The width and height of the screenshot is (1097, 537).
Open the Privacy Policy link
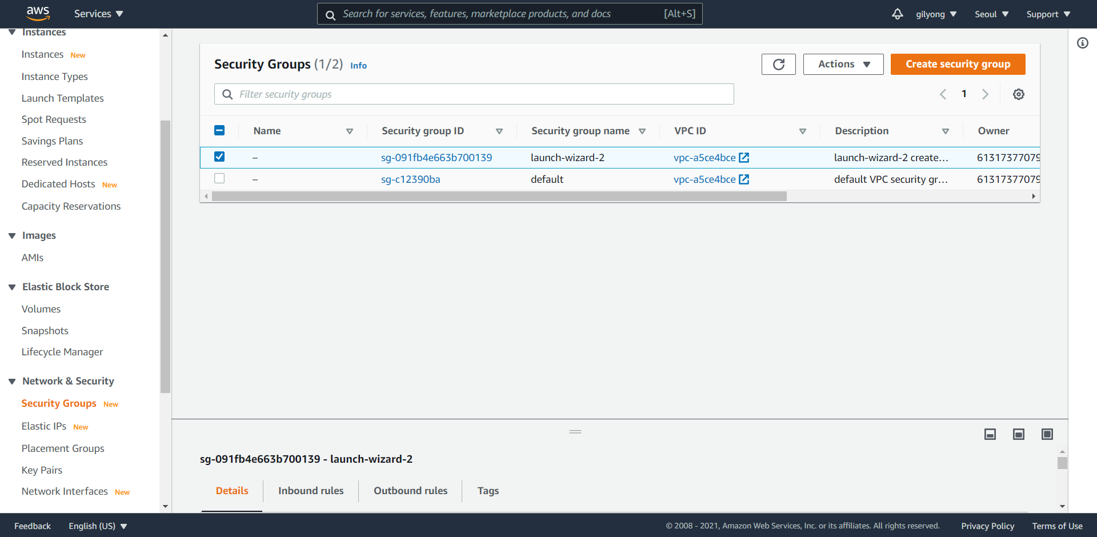point(987,526)
